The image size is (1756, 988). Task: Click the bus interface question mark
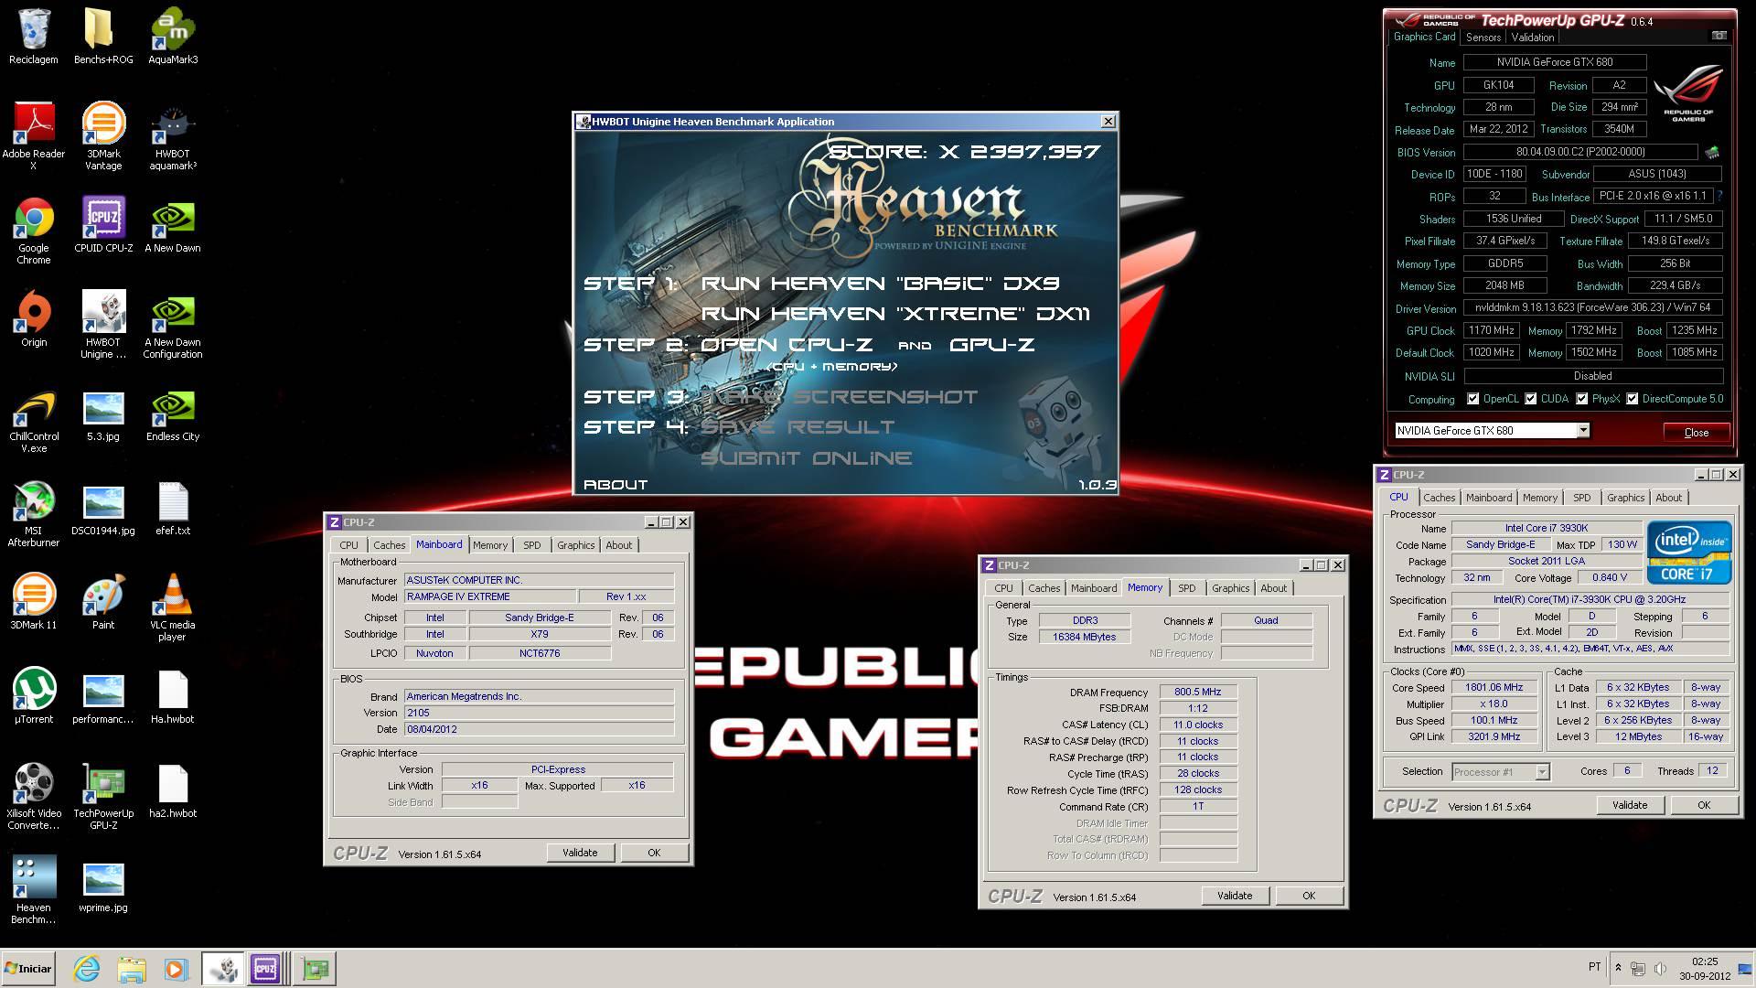[x=1719, y=196]
